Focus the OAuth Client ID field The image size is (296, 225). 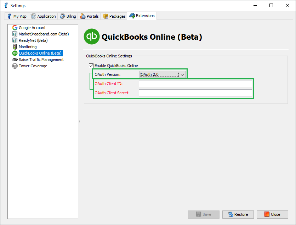pyautogui.click(x=195, y=84)
